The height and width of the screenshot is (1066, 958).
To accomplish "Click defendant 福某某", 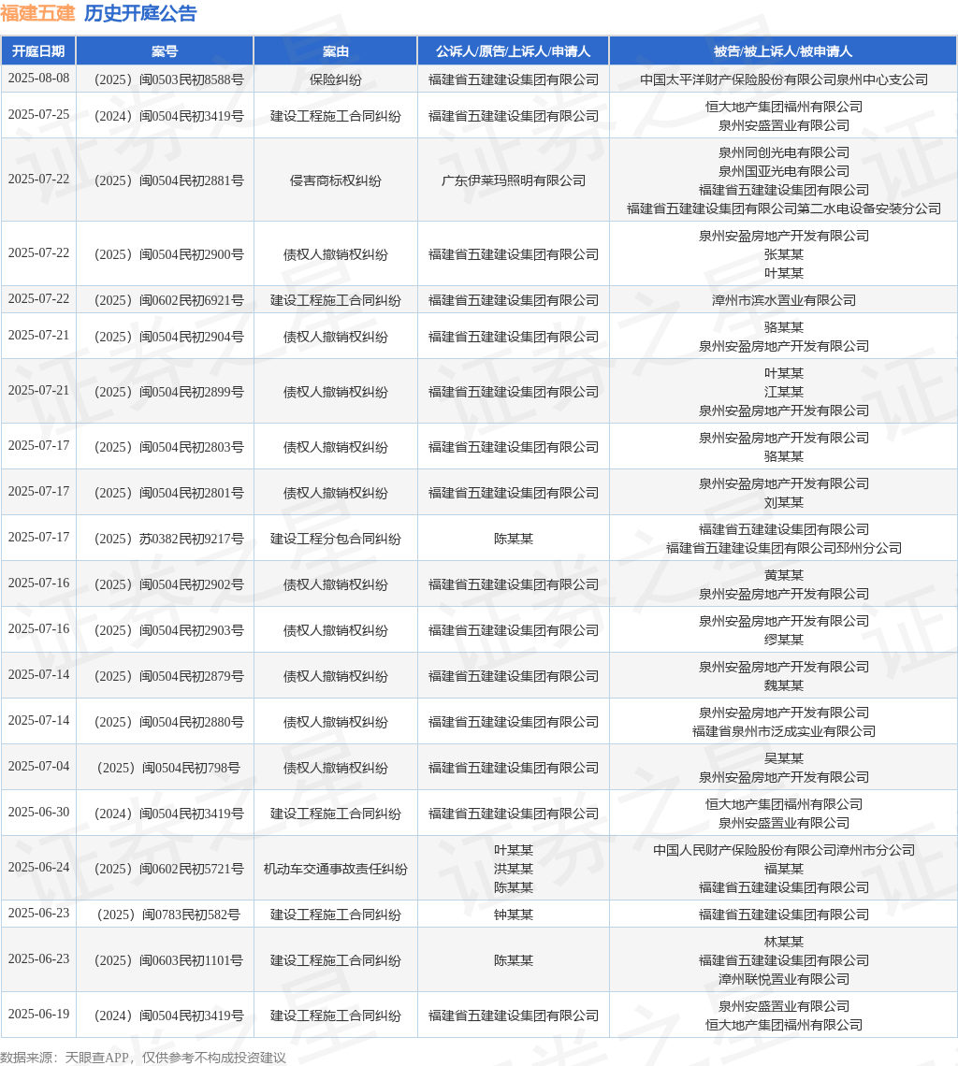I will [x=784, y=869].
